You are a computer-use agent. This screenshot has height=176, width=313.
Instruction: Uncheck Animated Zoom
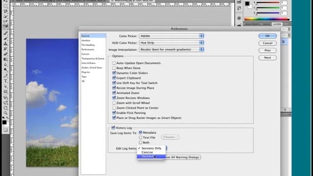coord(114,93)
